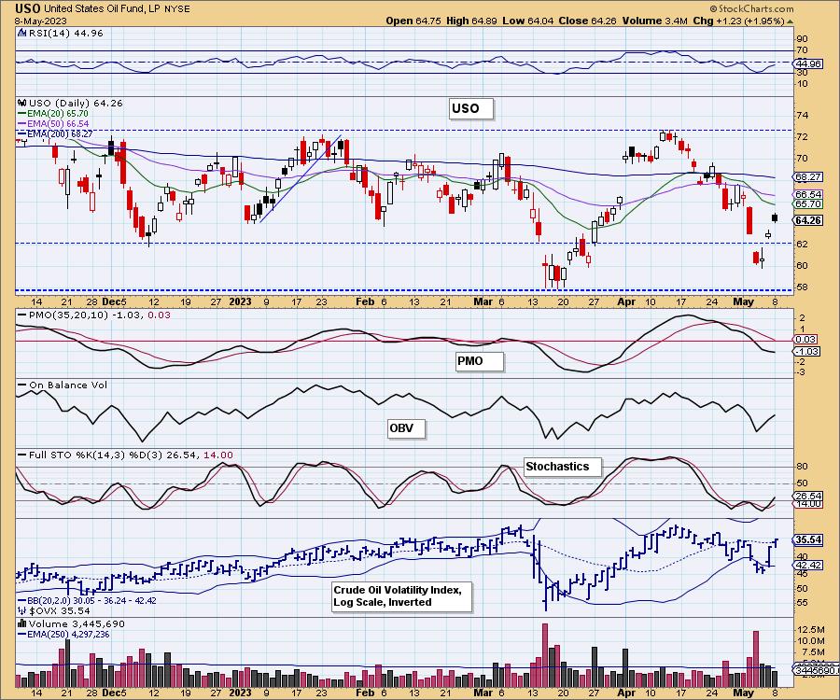840x700 pixels.
Task: Click the 'Low 64.04' value
Action: pyautogui.click(x=527, y=21)
